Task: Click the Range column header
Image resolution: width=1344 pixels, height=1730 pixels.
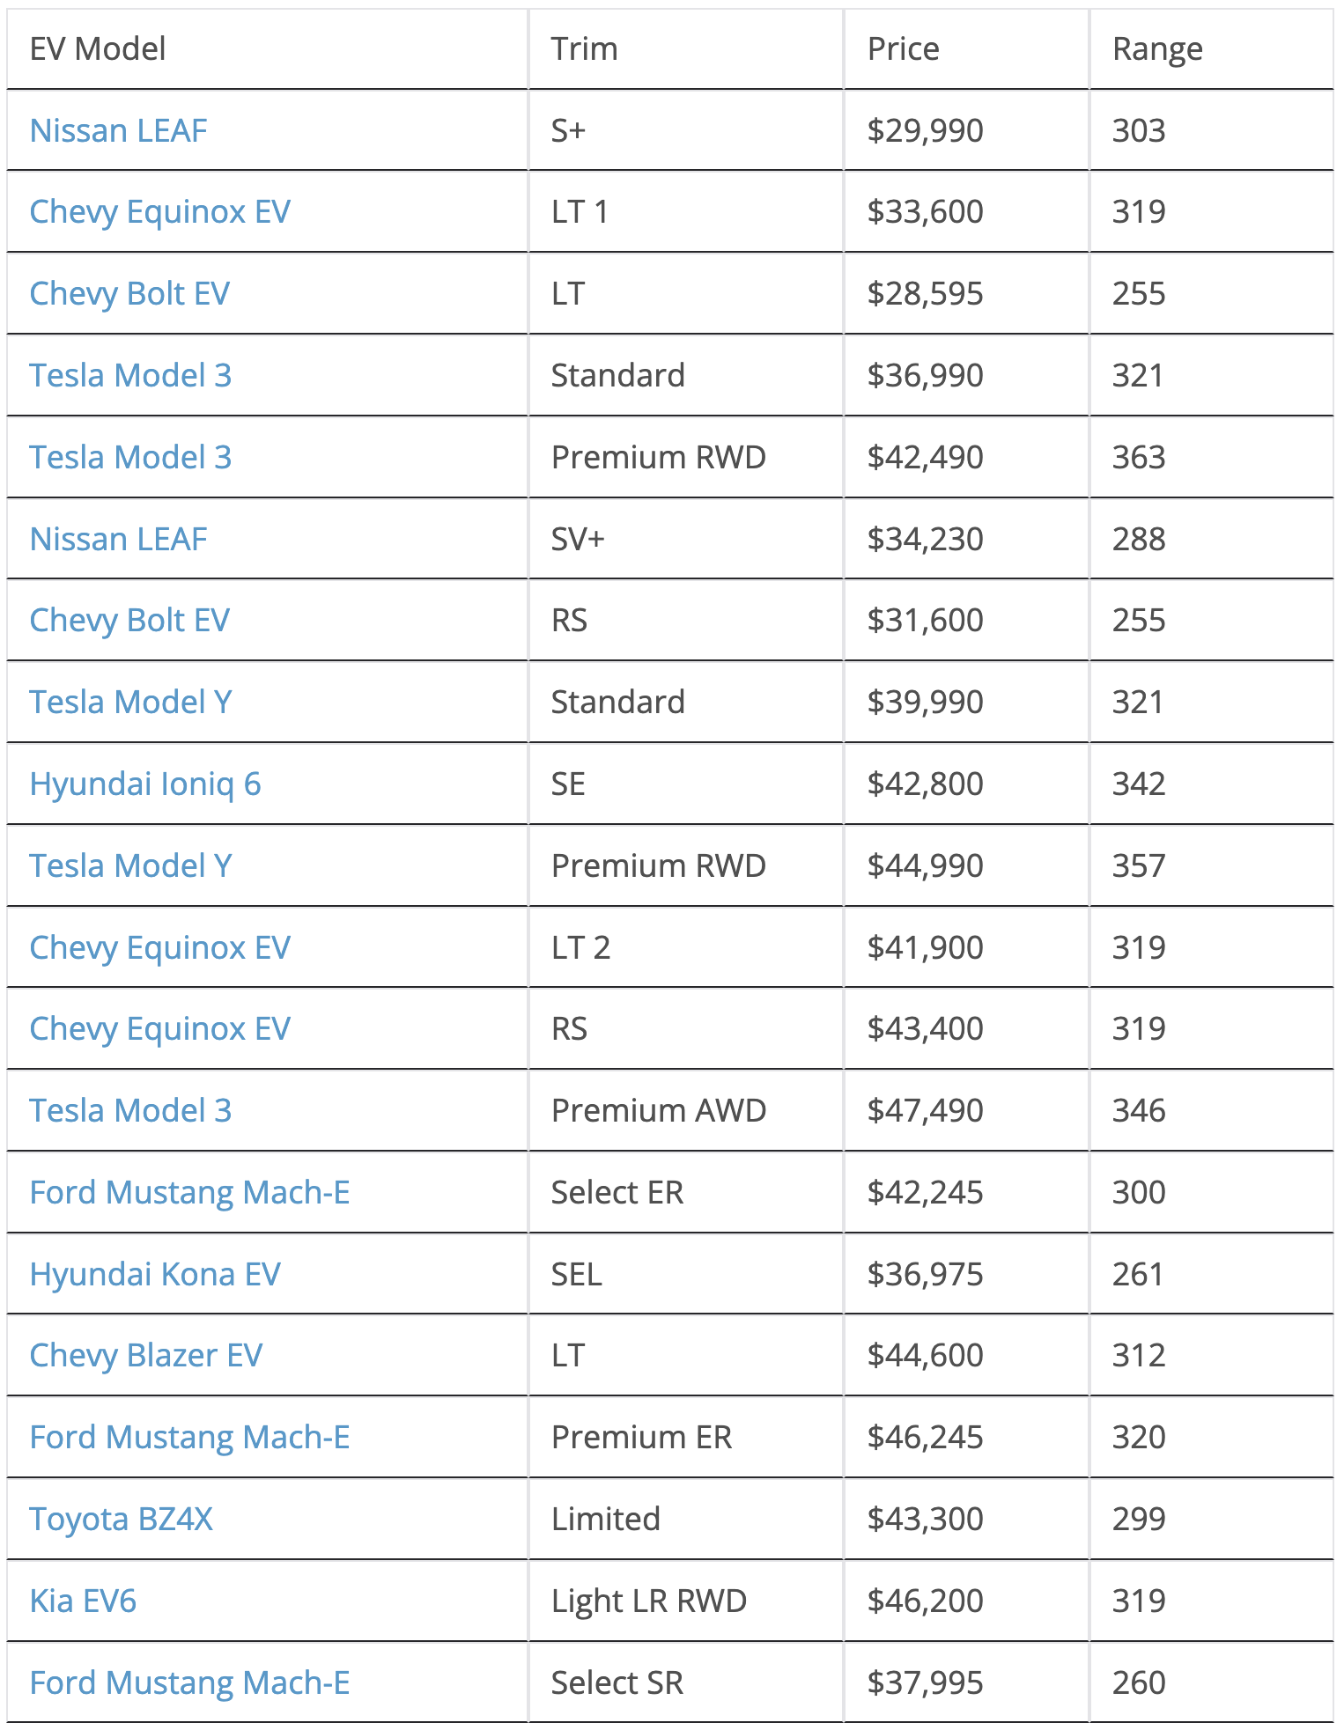Action: pyautogui.click(x=1157, y=49)
